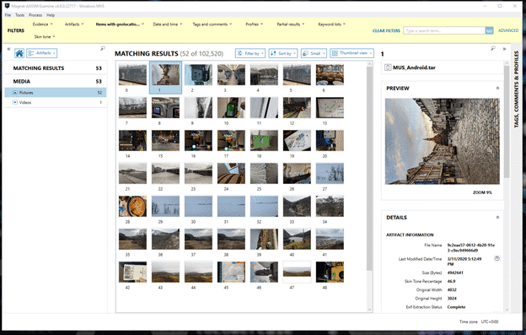Collapse the left navigation pane arrows
The width and height of the screenshot is (526, 335).
point(8,49)
